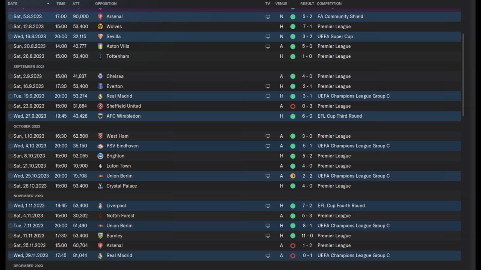Click the Wolves club badge icon
Image resolution: width=481 pixels, height=270 pixels.
click(100, 27)
